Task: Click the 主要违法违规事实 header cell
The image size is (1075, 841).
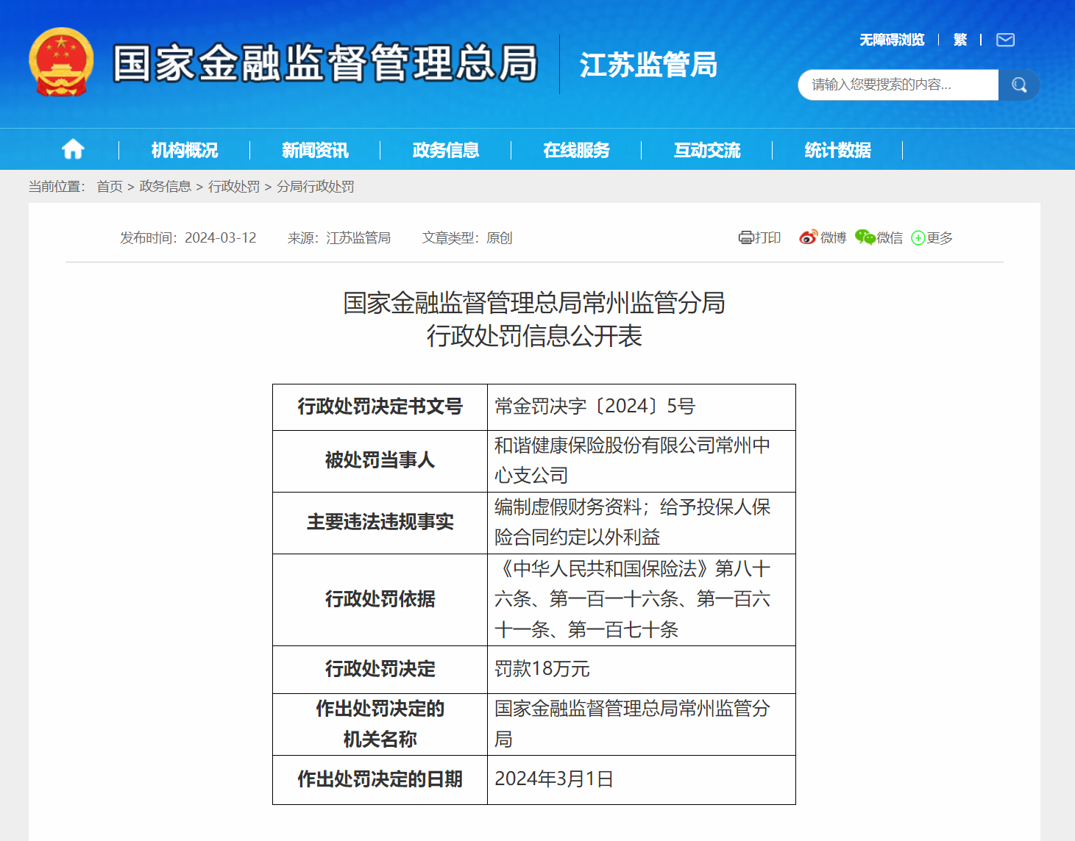Action: [380, 523]
